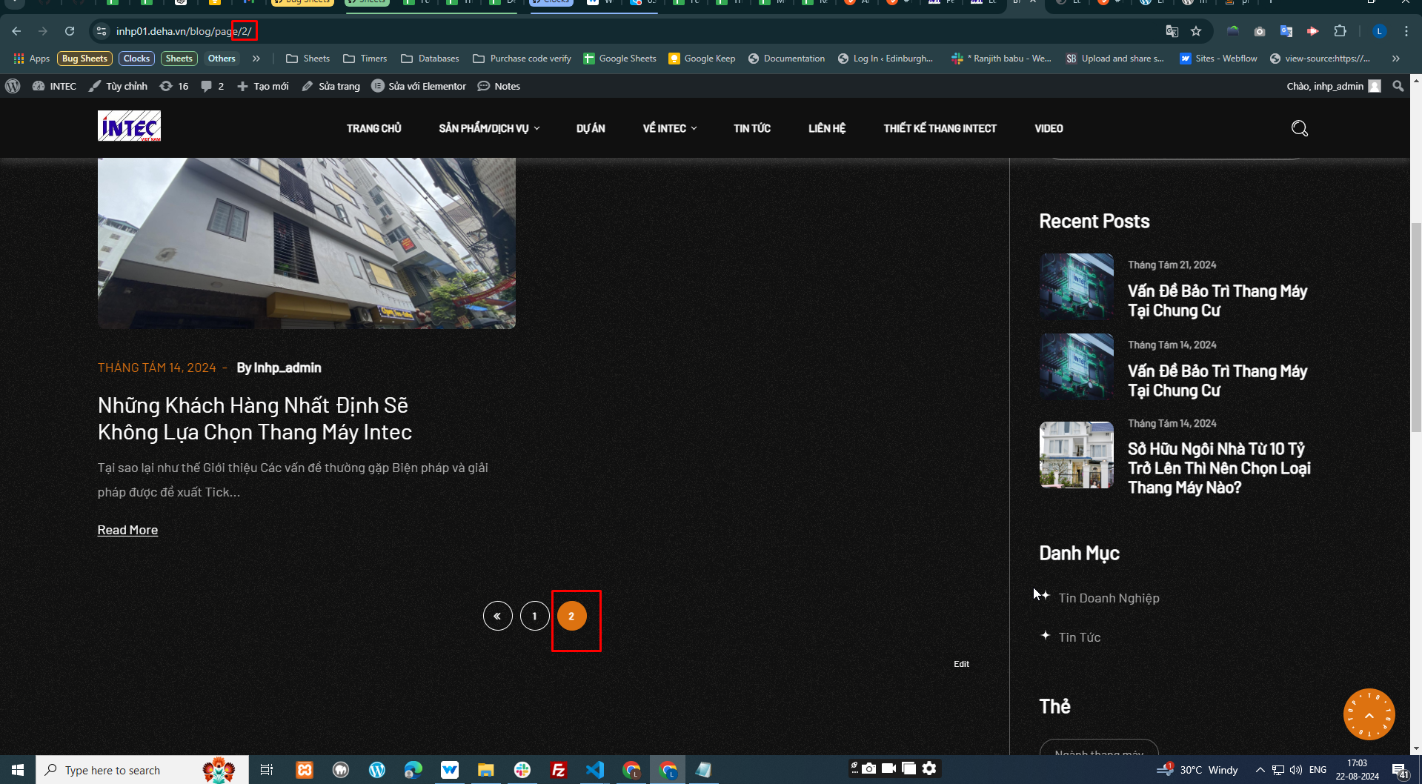Open the Slack taskbar icon
The height and width of the screenshot is (784, 1422).
(522, 770)
